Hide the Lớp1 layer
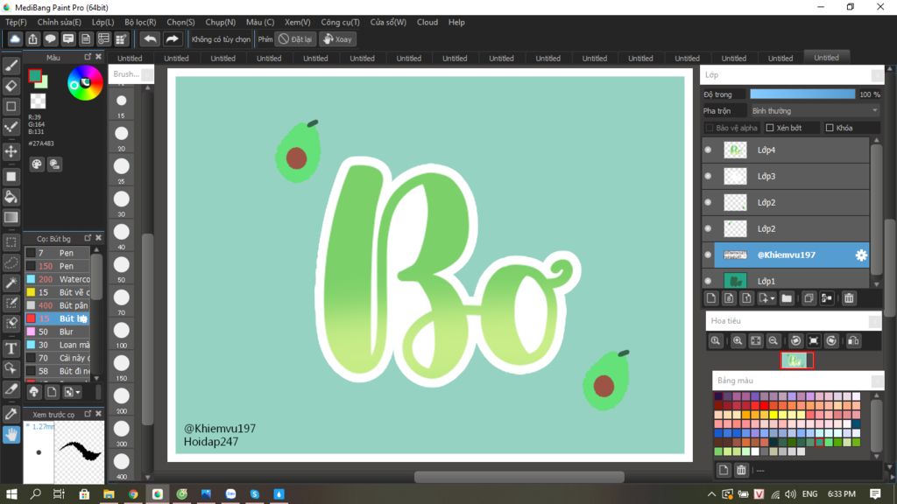The image size is (897, 504). (708, 281)
